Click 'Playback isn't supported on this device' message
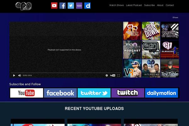The image size is (189, 126). tap(65, 50)
